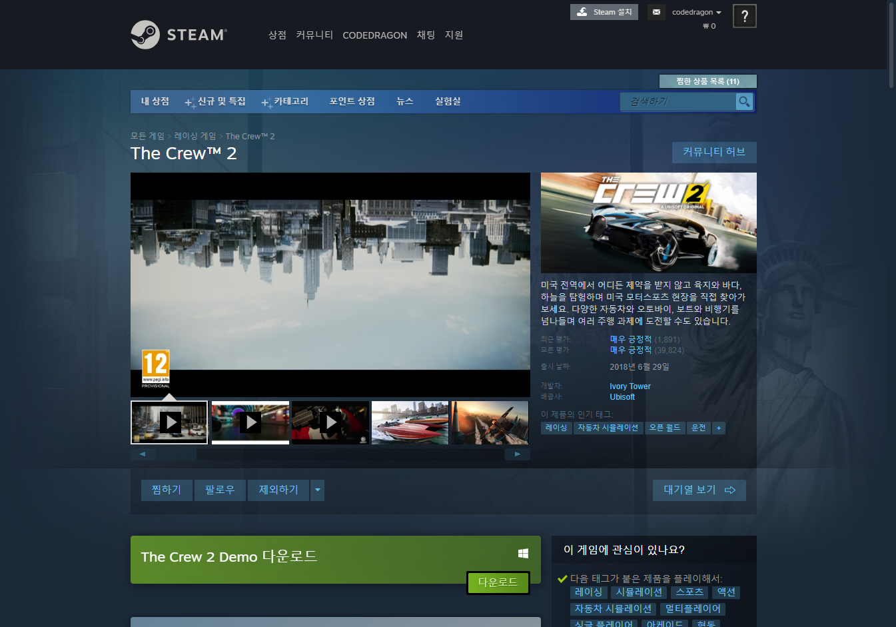The width and height of the screenshot is (896, 627).
Task: Click the 레이싱 popular tag
Action: click(x=556, y=428)
